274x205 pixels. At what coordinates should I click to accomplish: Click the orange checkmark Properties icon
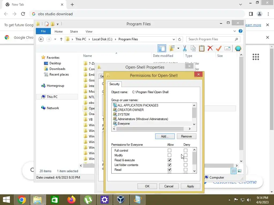219,48
